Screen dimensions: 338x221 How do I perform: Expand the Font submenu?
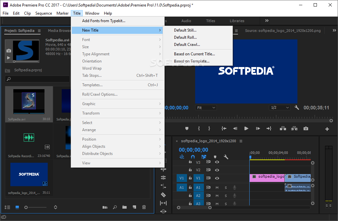tap(118, 39)
